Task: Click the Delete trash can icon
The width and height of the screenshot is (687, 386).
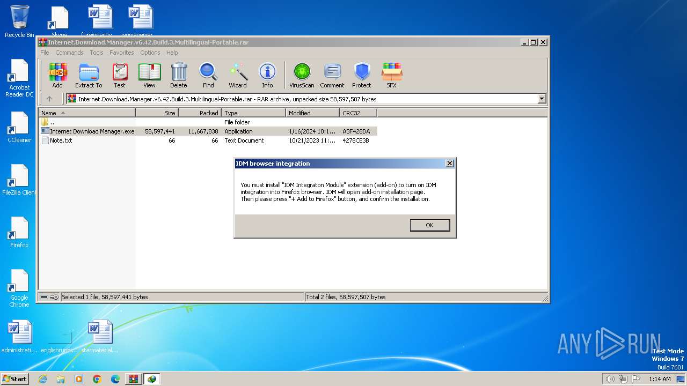Action: [179, 76]
